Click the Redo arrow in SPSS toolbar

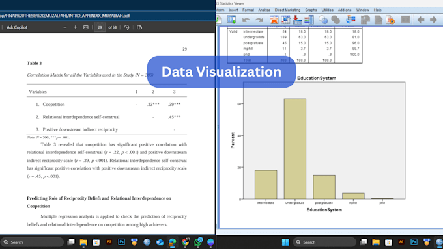[x=259, y=20]
